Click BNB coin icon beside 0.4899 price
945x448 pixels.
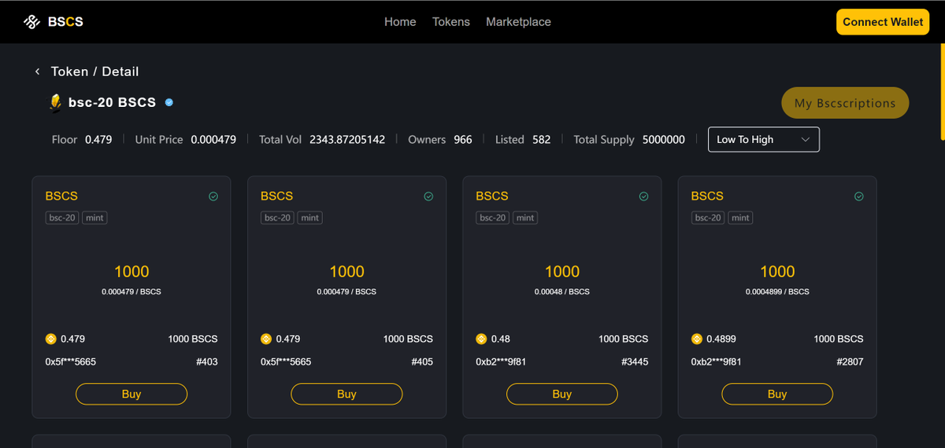[x=697, y=339]
